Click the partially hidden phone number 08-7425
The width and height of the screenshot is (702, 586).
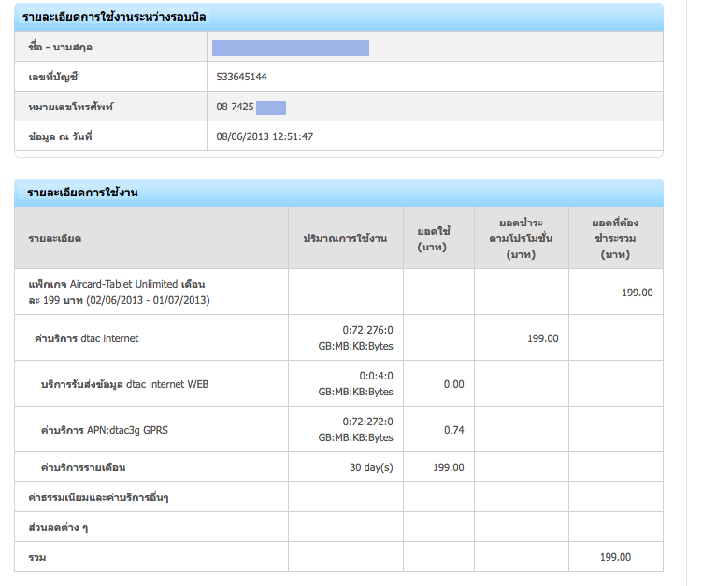click(236, 107)
